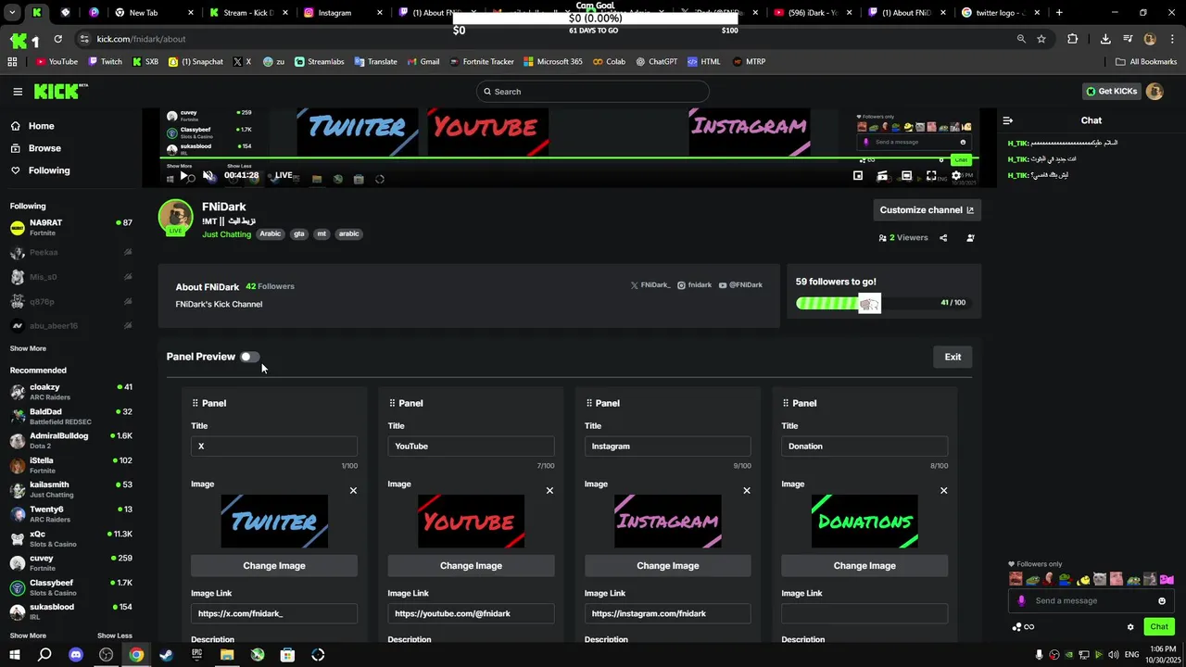This screenshot has height=667, width=1186.
Task: Grab the drag handle of Donation panel
Action: (x=786, y=403)
